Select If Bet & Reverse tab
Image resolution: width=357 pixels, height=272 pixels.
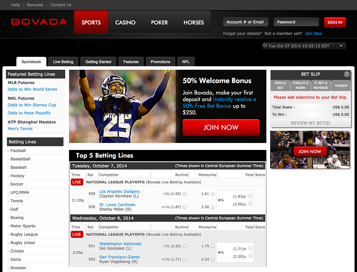pos(321,85)
